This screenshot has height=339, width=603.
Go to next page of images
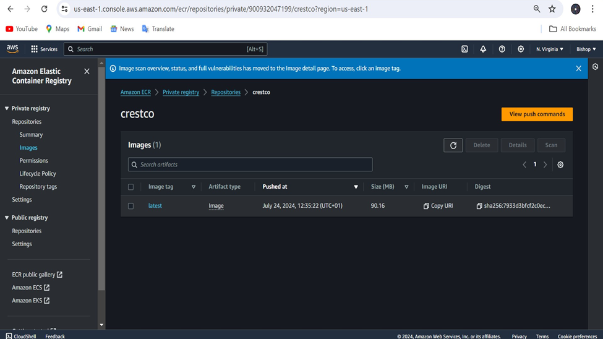pos(545,165)
